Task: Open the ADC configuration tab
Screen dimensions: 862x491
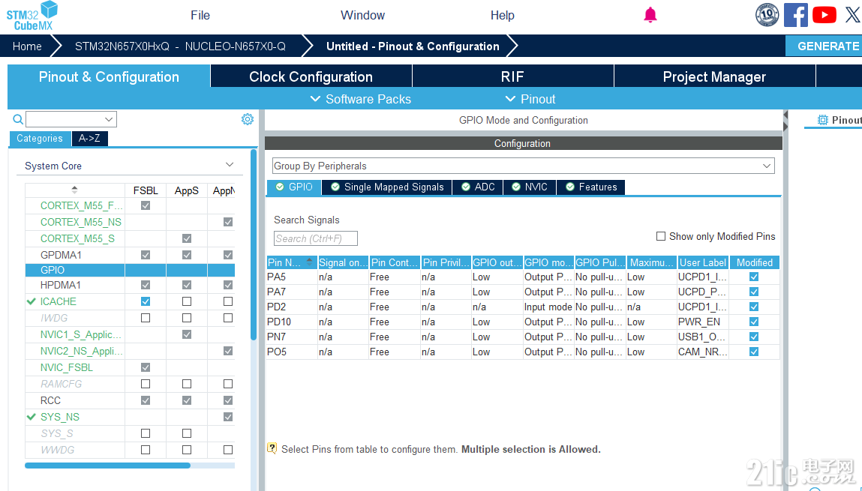Action: pyautogui.click(x=478, y=187)
